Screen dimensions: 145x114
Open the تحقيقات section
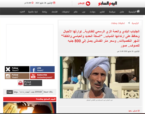pyautogui.click(x=66, y=12)
